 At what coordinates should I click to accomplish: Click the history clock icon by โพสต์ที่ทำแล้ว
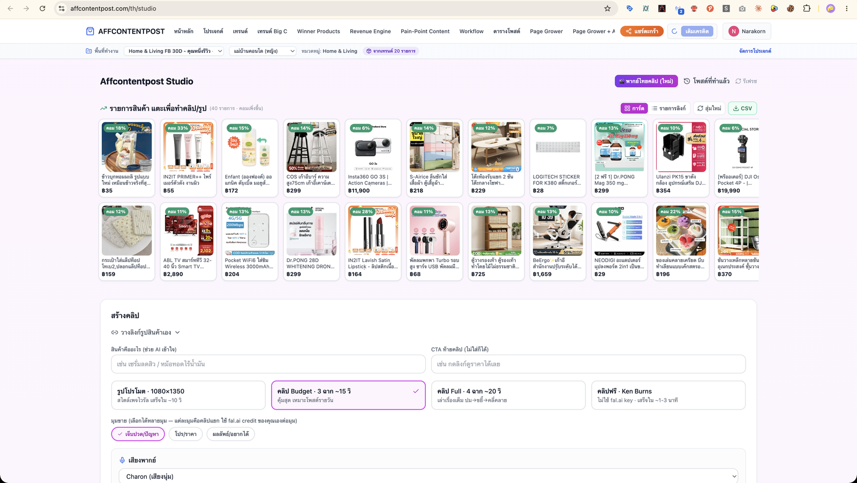coord(687,81)
